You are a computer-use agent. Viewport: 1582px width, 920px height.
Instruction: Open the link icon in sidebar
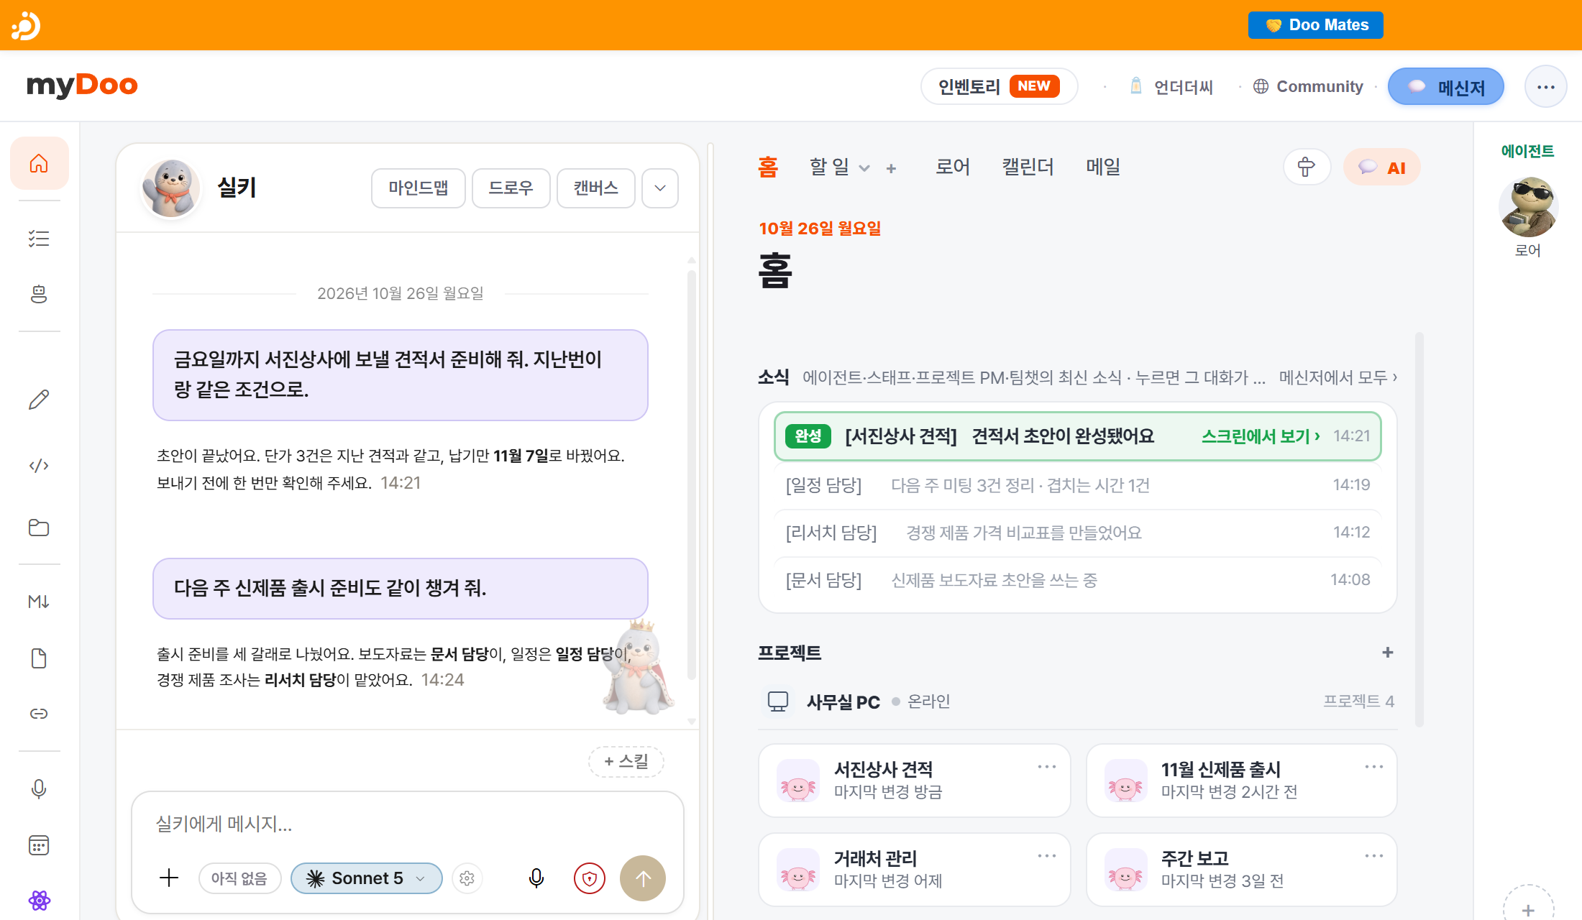click(39, 714)
